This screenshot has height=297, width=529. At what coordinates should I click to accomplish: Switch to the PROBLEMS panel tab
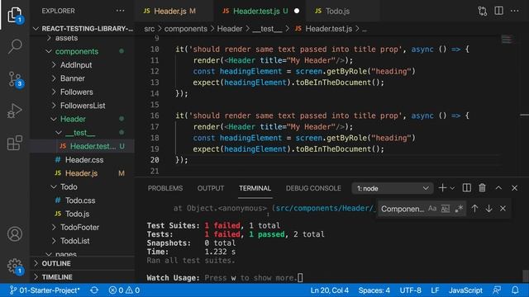click(165, 188)
